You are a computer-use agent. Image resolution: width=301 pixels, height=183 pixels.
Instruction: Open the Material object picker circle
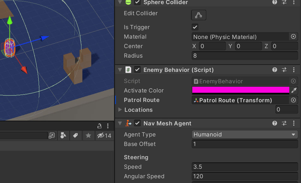pos(293,36)
